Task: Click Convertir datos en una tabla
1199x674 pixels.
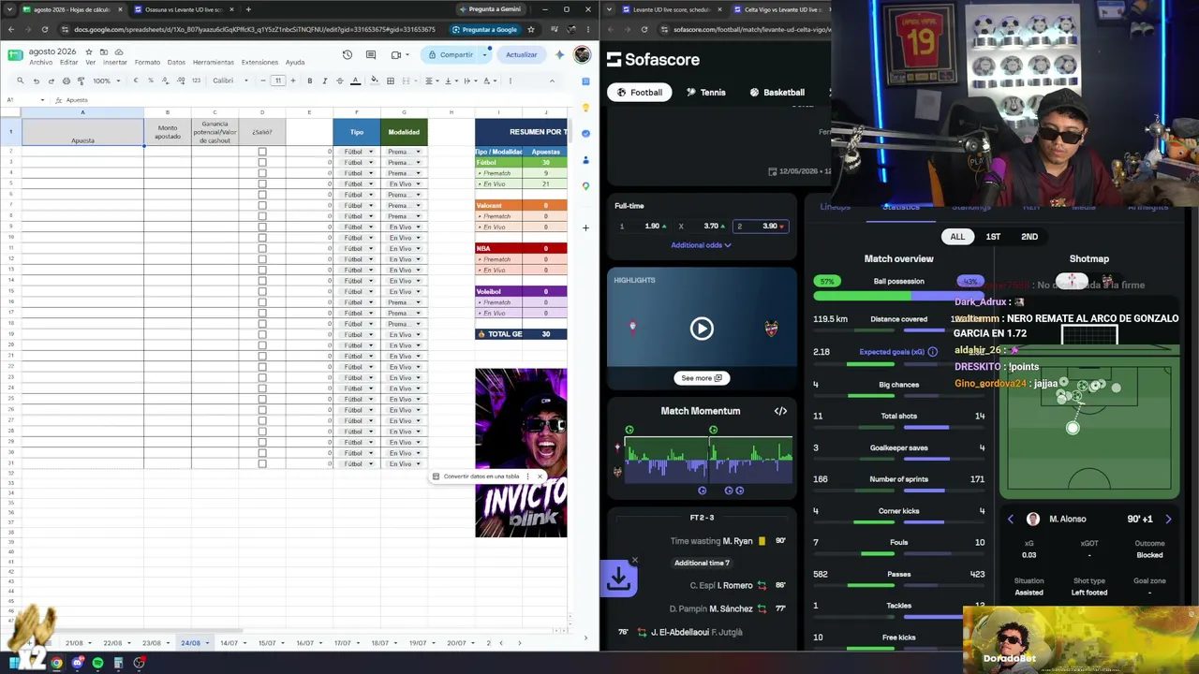Action: tap(481, 476)
